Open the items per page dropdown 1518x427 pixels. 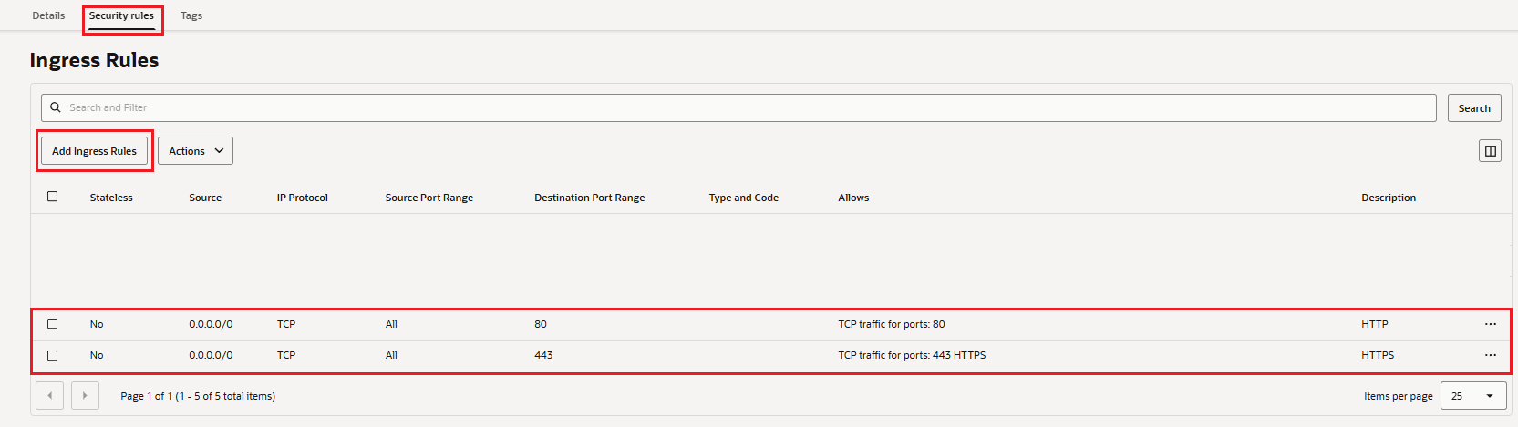click(1472, 396)
